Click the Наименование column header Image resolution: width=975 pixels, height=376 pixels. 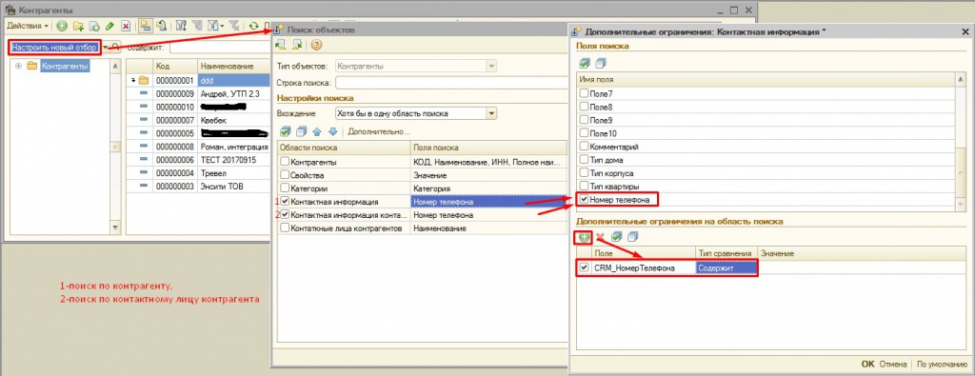click(234, 66)
